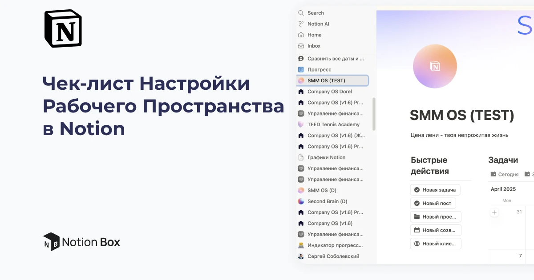Click the Новый созв... calendar button
The image size is (534, 280).
435,230
